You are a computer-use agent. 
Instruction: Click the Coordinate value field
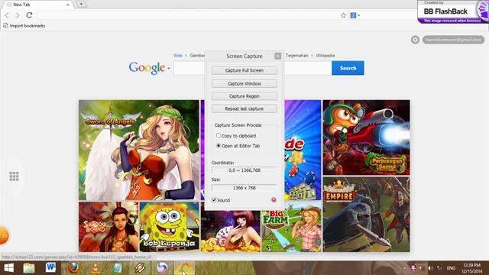244,170
